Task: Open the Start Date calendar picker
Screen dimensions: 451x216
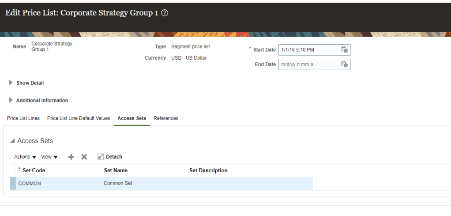Action: coord(344,50)
